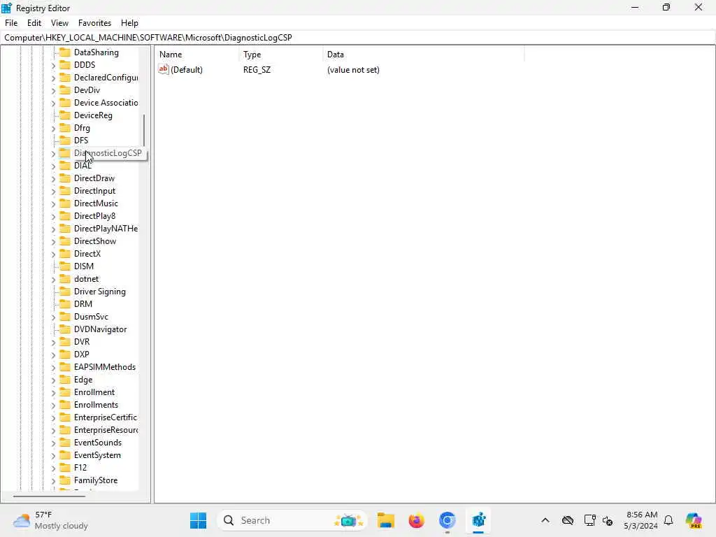This screenshot has height=537, width=716.
Task: Expand the DeclaredConfiguration key
Action: (53, 78)
